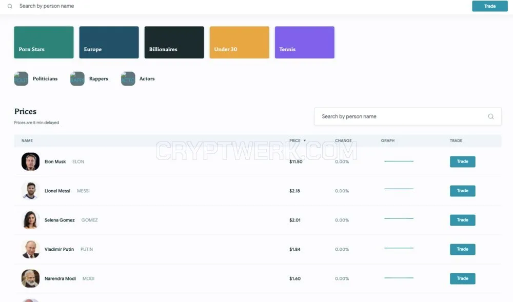Viewport: 513px width, 302px height.
Task: Click the $1.60 price value
Action: [x=295, y=279]
